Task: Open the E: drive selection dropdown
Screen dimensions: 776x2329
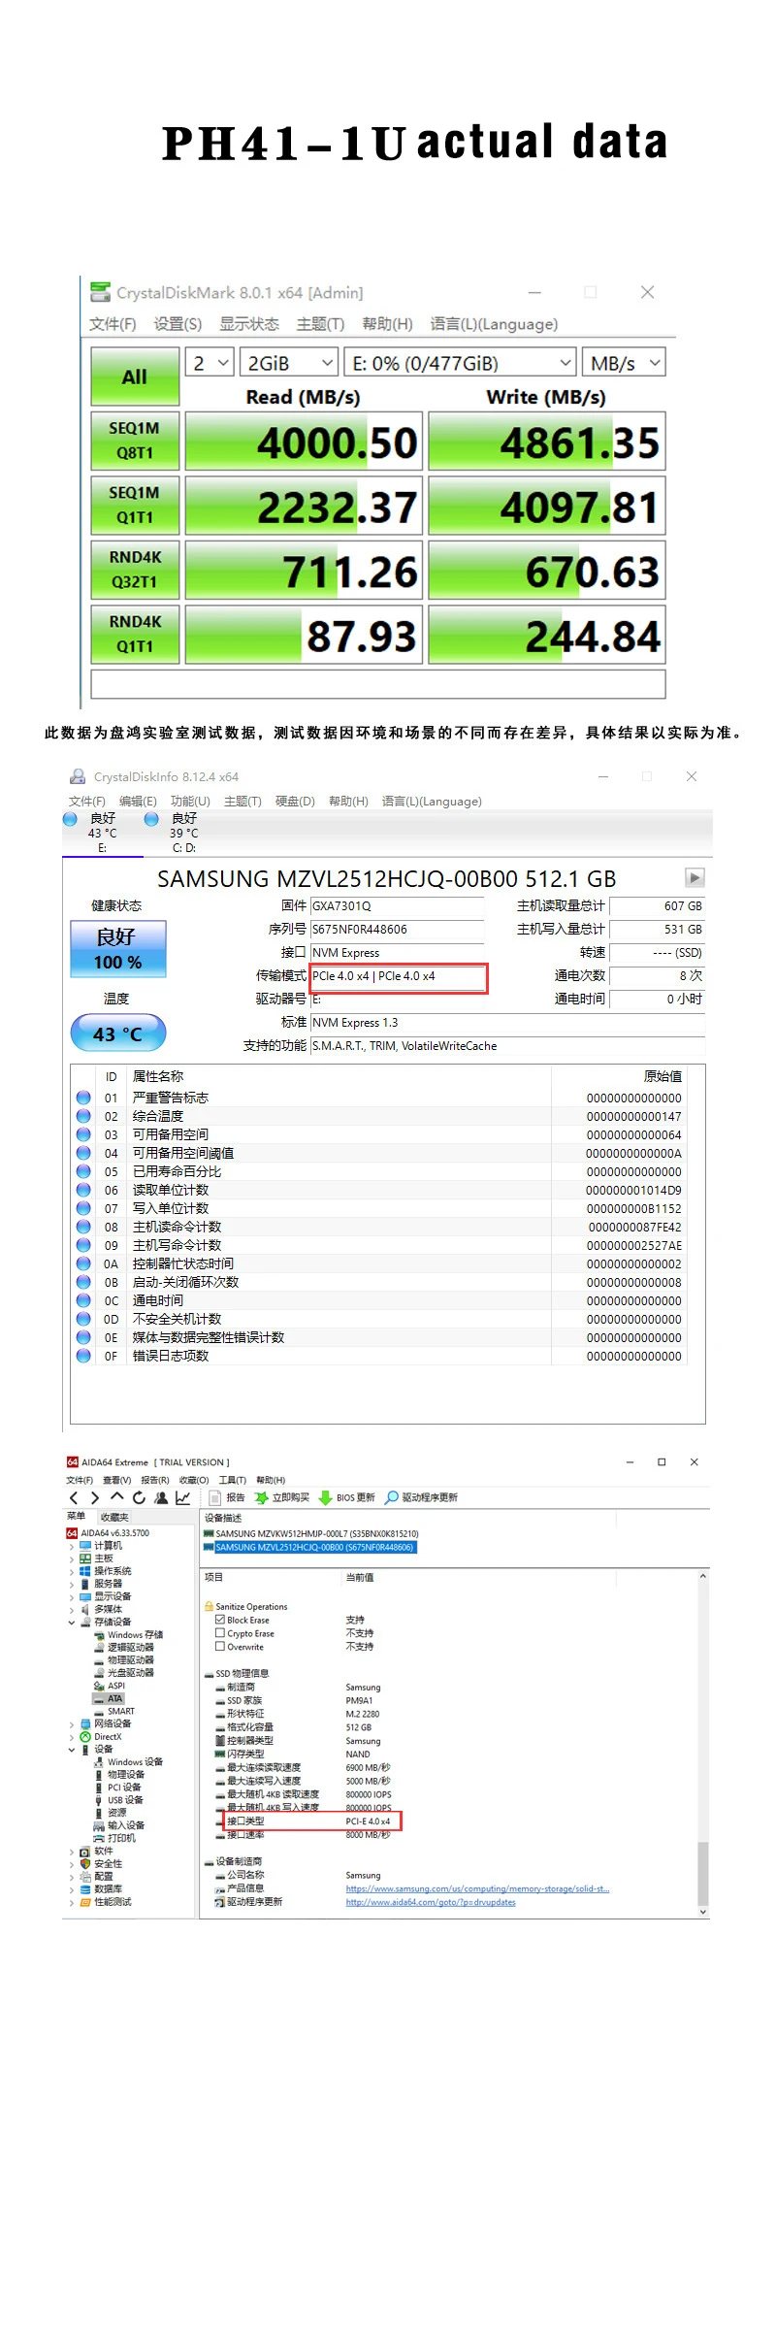Action: click(462, 363)
